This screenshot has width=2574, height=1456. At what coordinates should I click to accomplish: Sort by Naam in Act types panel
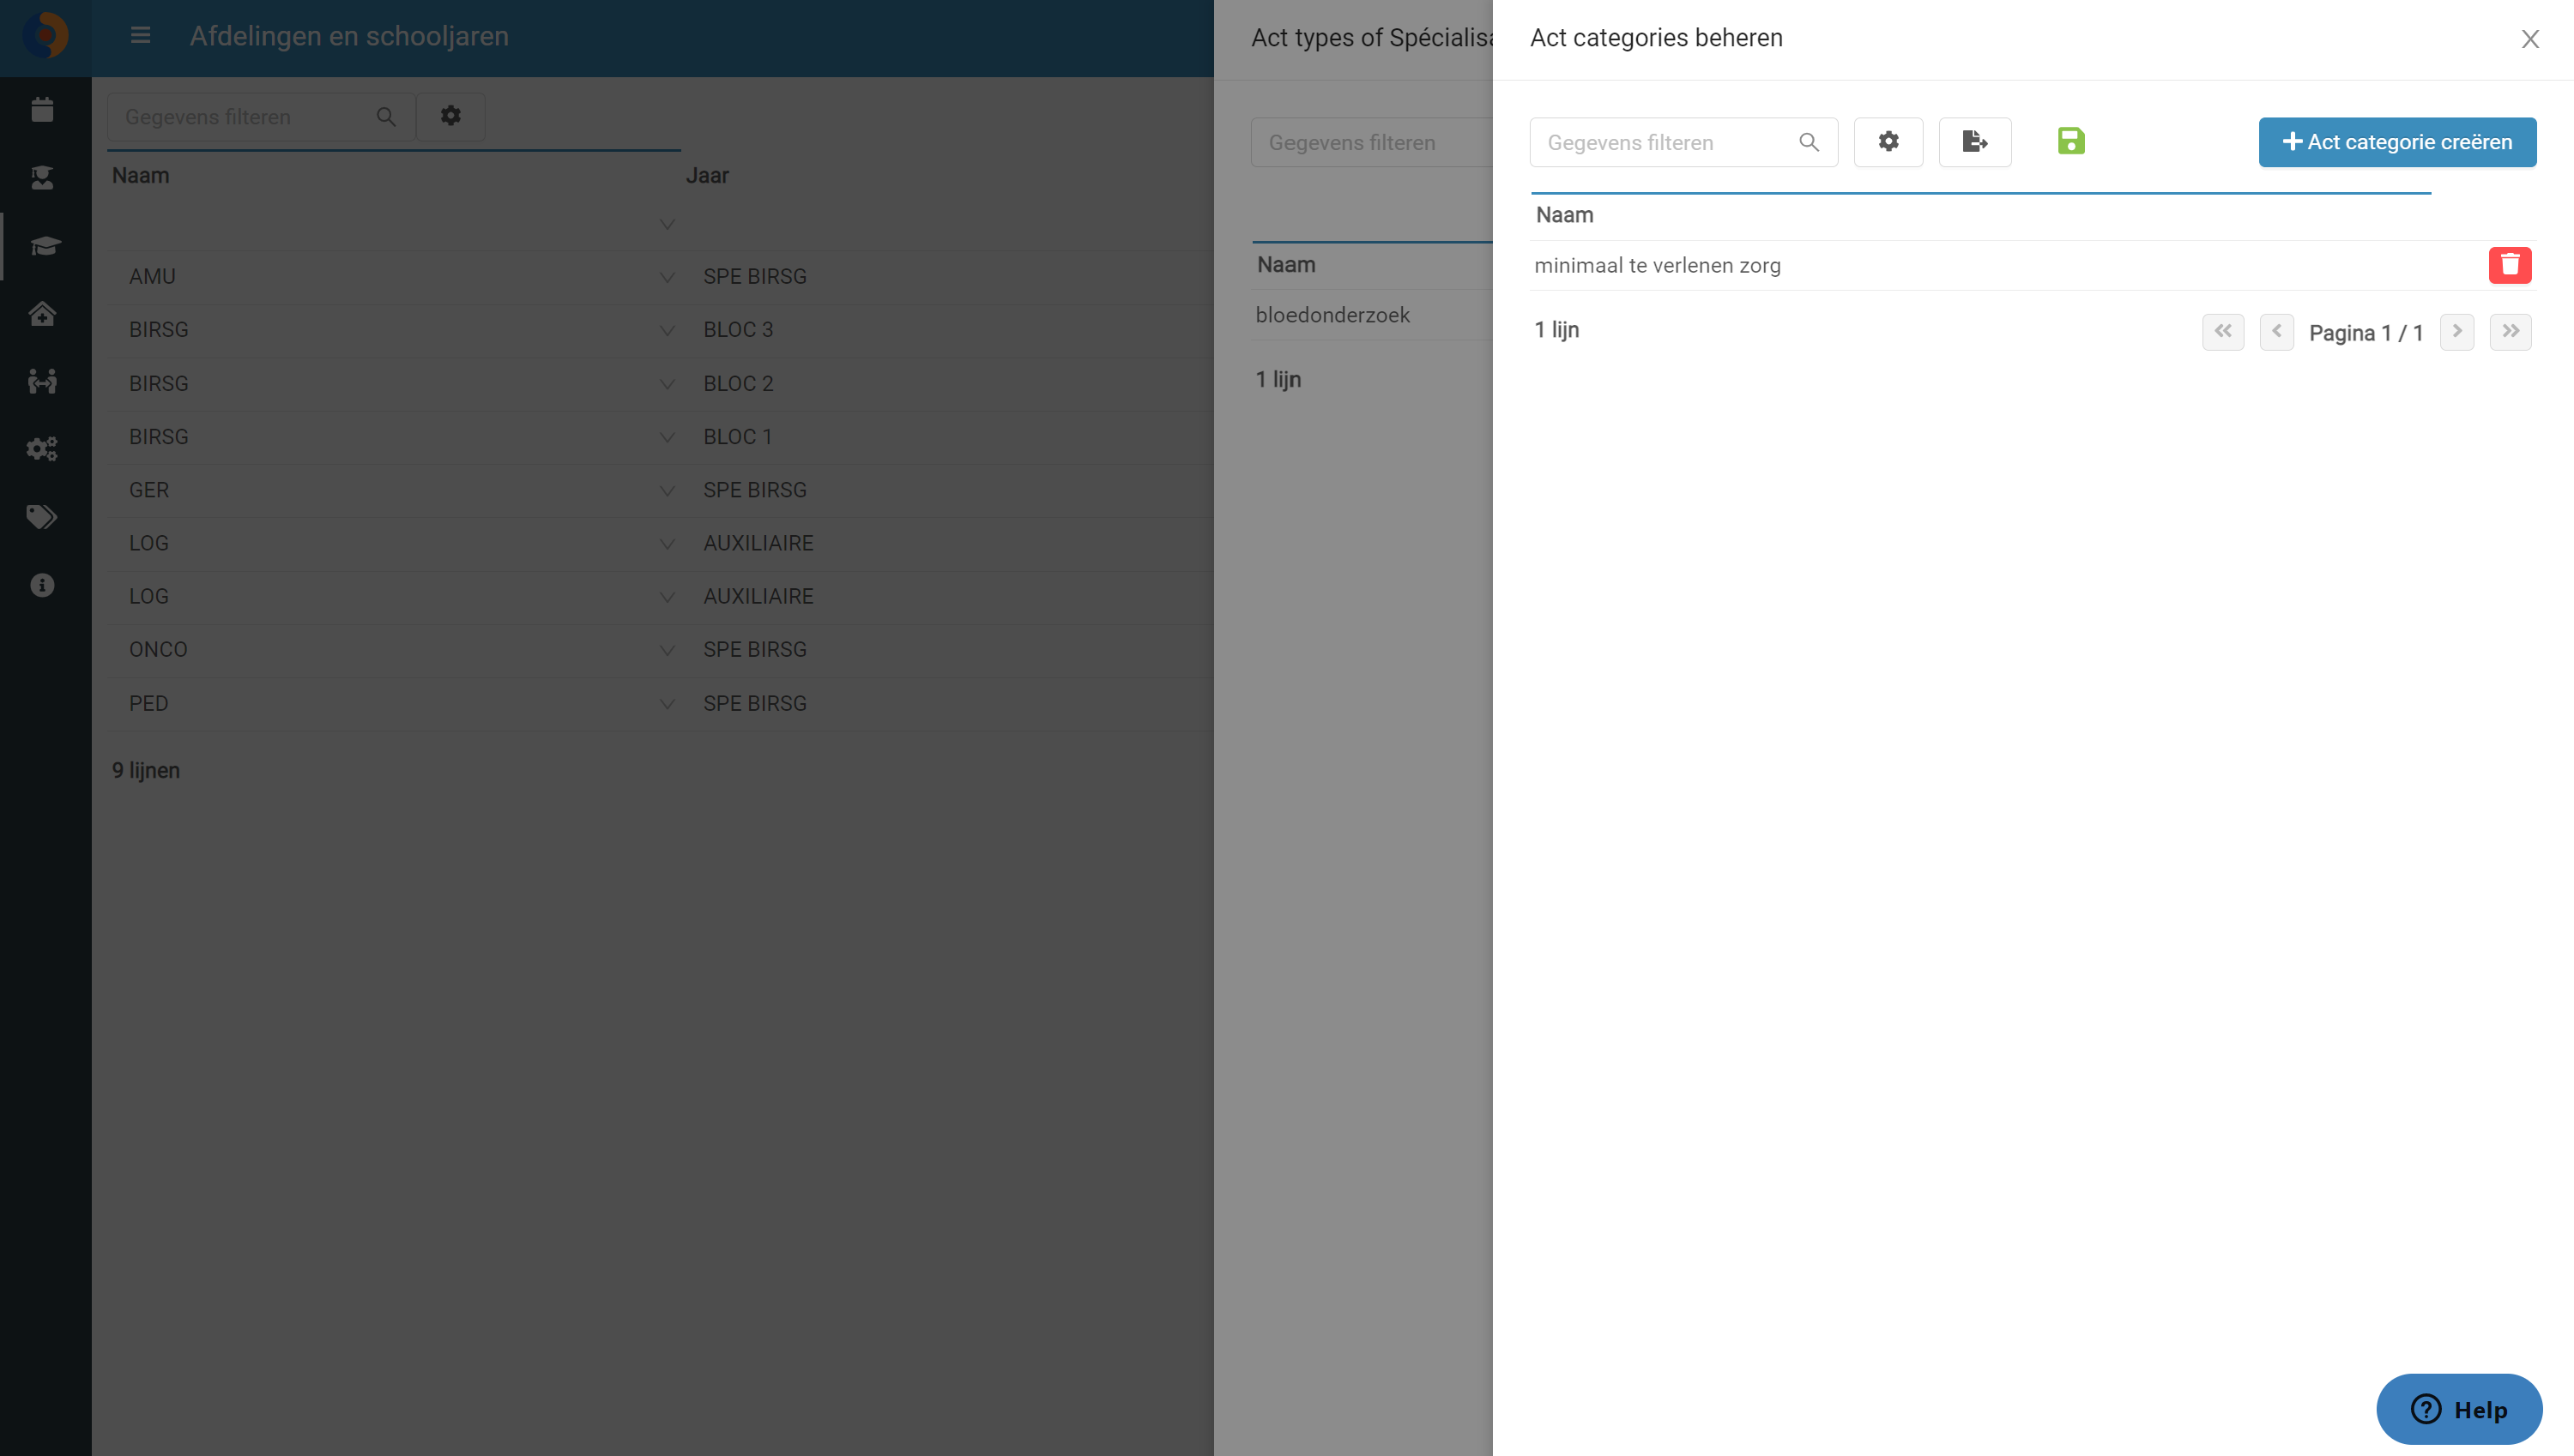[x=1285, y=265]
